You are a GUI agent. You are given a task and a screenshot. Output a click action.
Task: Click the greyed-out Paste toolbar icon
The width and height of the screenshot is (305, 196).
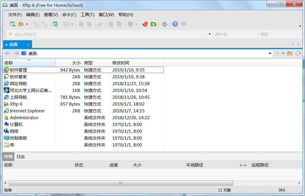pyautogui.click(x=119, y=24)
